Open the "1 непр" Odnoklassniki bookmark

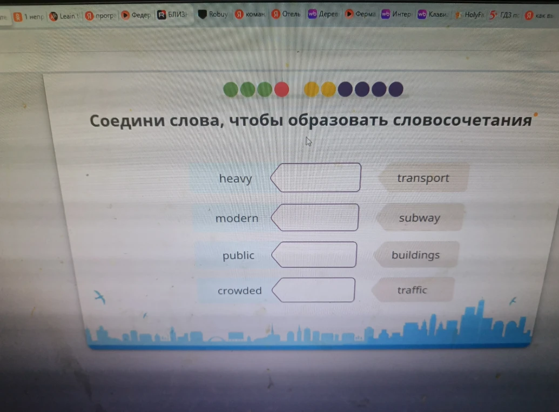pyautogui.click(x=28, y=16)
